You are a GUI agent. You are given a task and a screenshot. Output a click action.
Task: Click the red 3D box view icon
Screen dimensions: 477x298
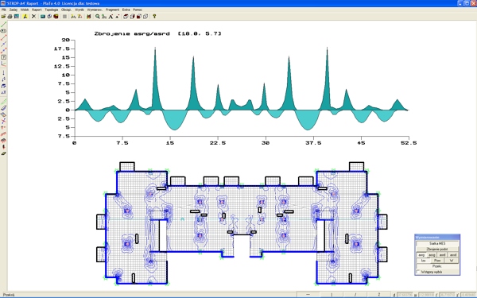point(138,17)
